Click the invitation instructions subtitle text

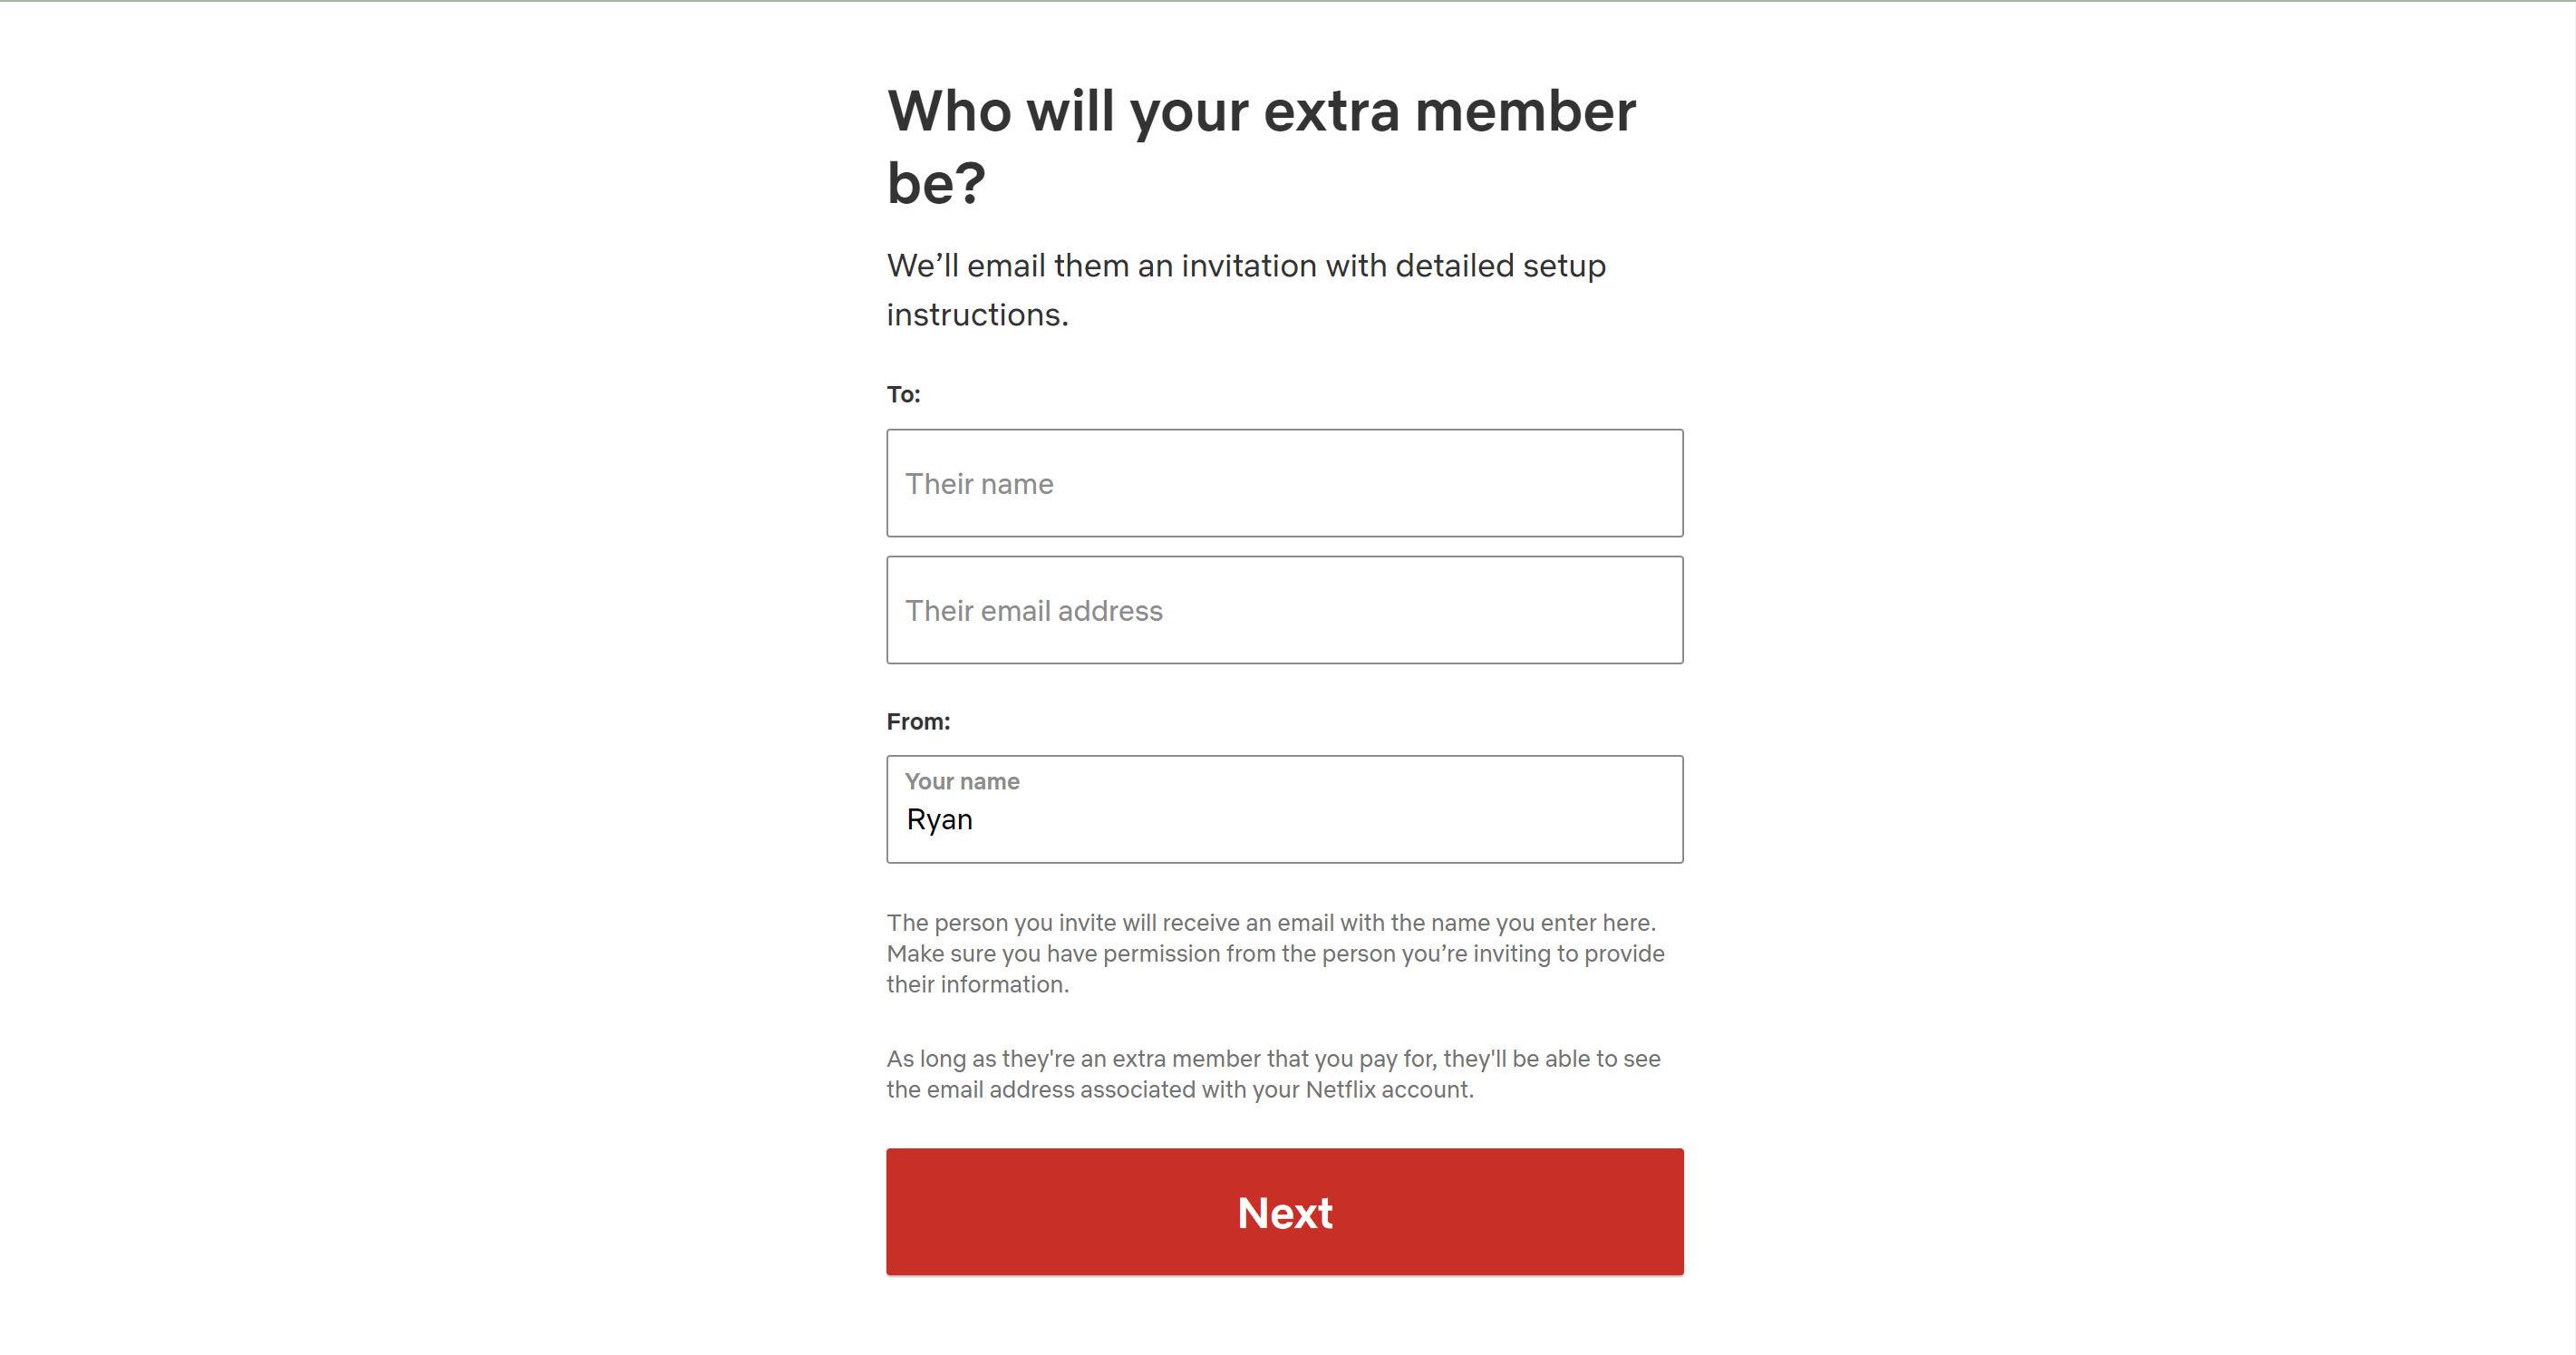[1245, 289]
